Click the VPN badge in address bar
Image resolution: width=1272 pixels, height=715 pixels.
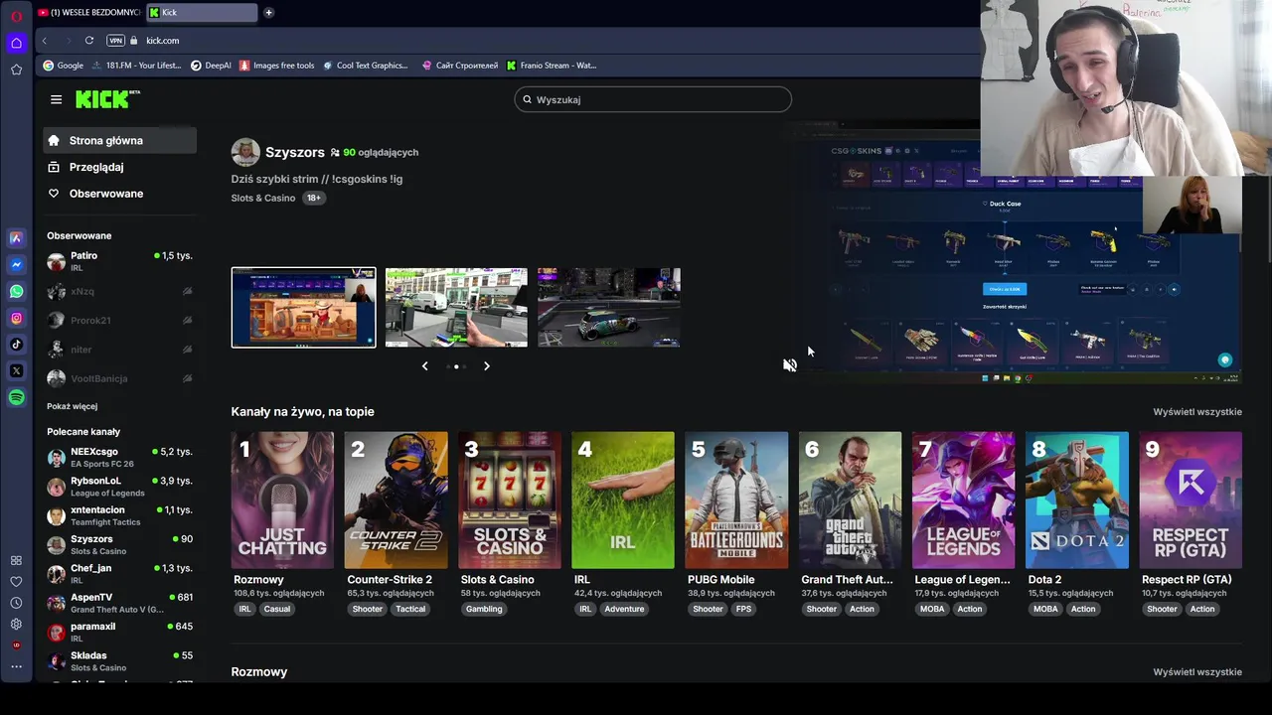[x=115, y=41]
